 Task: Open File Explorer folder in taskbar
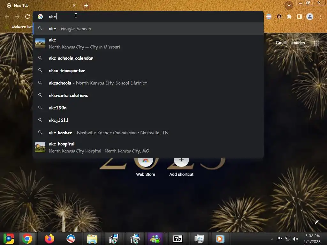pos(92,239)
